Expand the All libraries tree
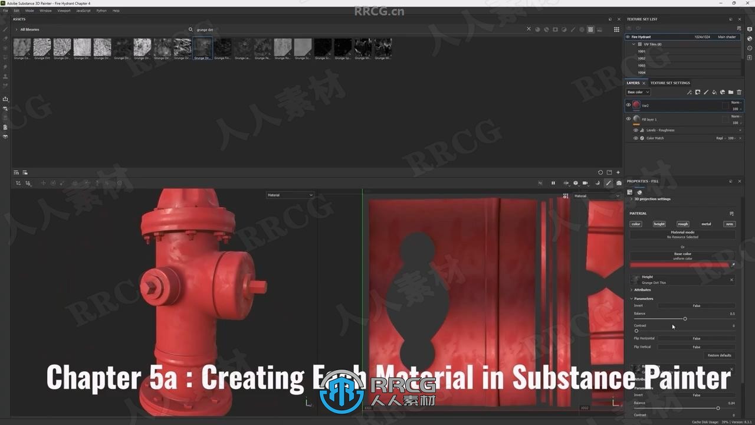This screenshot has height=425, width=755. point(17,30)
